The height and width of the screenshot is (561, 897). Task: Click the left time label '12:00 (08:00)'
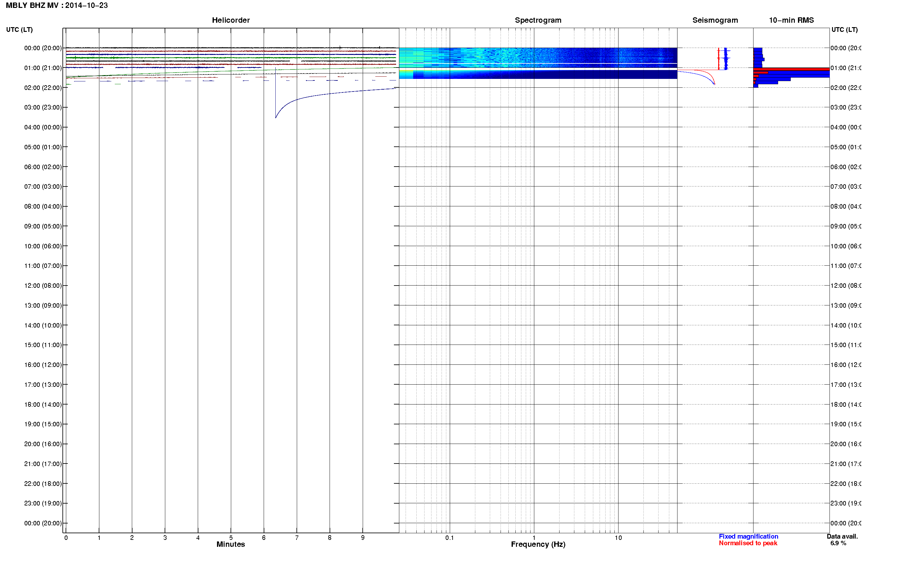[43, 286]
